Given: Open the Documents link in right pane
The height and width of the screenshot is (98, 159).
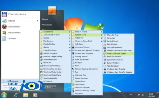Looking at the screenshot, I should click(x=47, y=25).
